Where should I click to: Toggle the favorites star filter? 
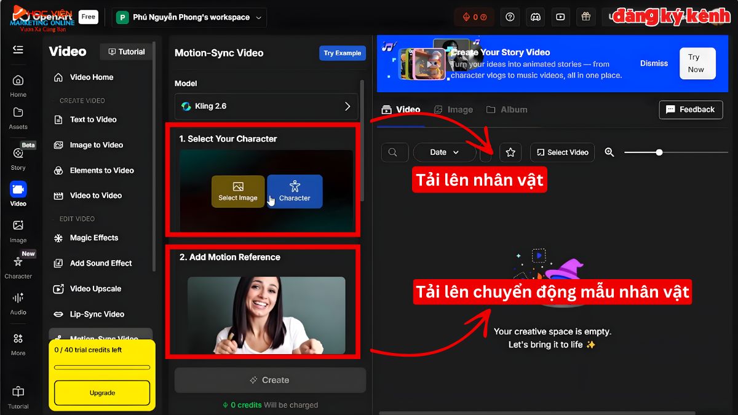tap(510, 152)
